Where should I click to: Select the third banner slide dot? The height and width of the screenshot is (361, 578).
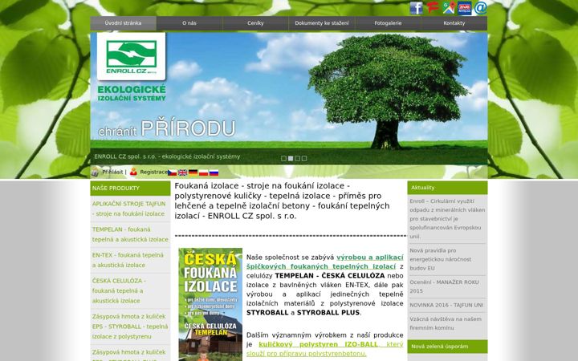[297, 158]
